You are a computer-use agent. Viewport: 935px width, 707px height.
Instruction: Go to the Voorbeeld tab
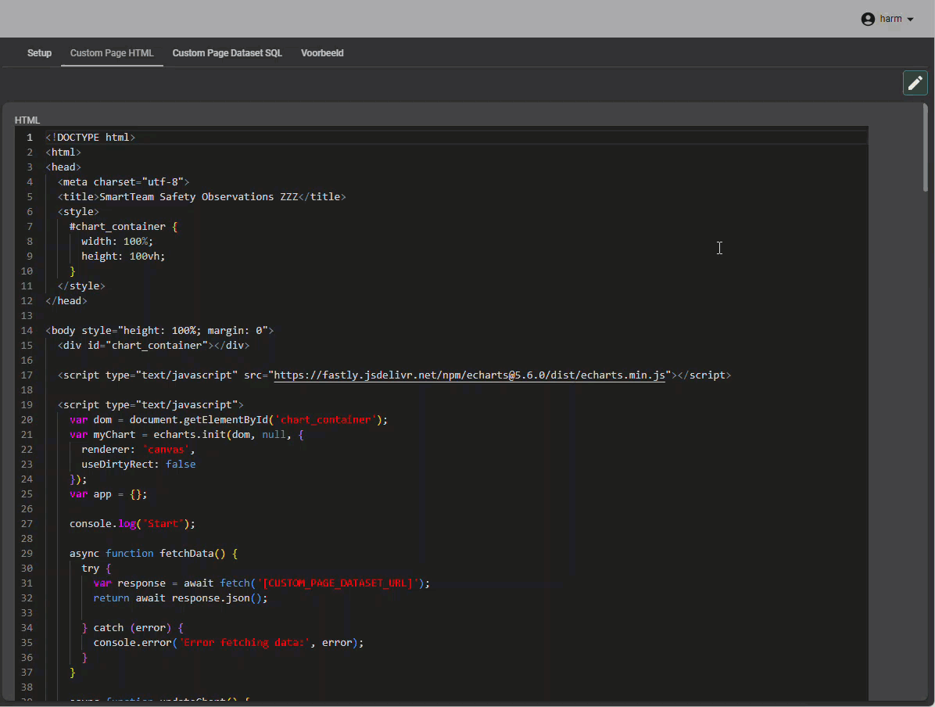(x=322, y=53)
